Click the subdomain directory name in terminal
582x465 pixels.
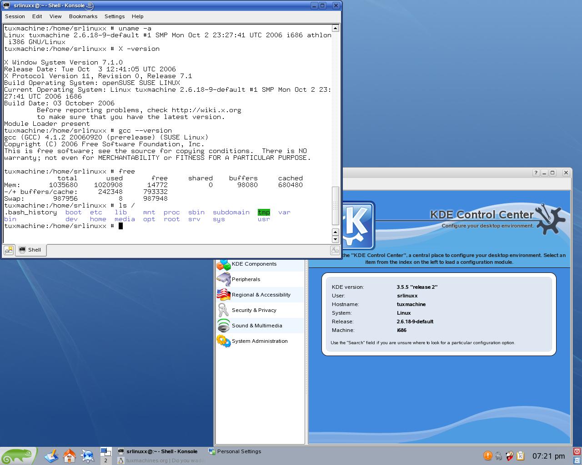point(231,212)
